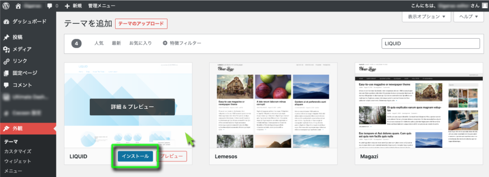Viewport: 489px width, 177px height.
Task: Expand the 表示オプション dropdown
Action: click(x=426, y=17)
